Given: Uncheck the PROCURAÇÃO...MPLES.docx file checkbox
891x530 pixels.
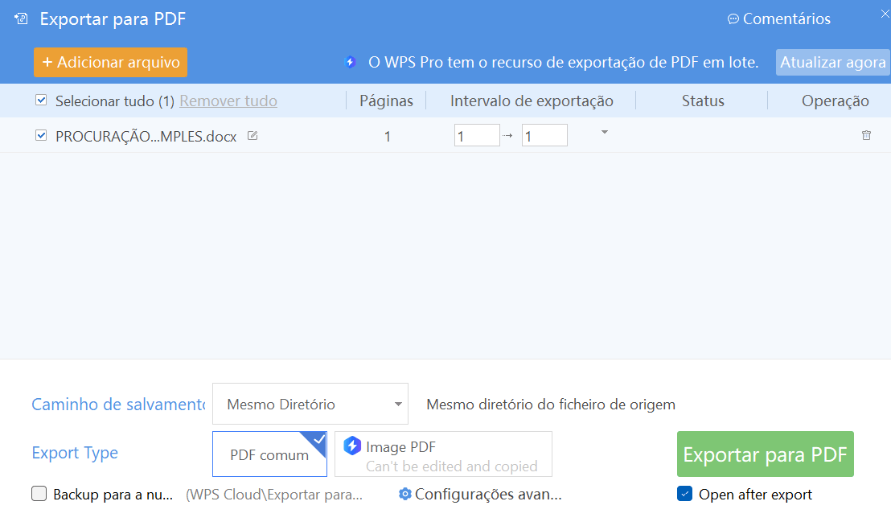Looking at the screenshot, I should [41, 135].
